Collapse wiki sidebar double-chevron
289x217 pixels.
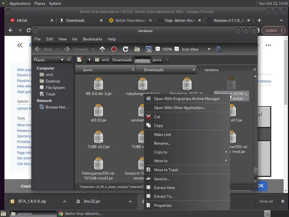coord(20,45)
